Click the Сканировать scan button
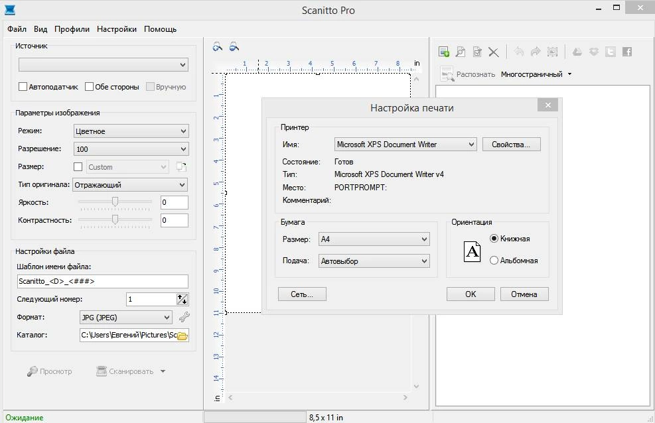The width and height of the screenshot is (655, 423). (125, 371)
